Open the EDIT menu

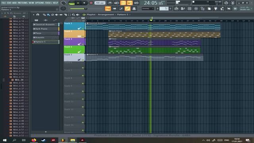pos(9,3)
